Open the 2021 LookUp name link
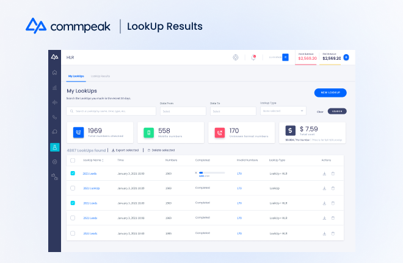The width and height of the screenshot is (403, 263). (x=91, y=188)
